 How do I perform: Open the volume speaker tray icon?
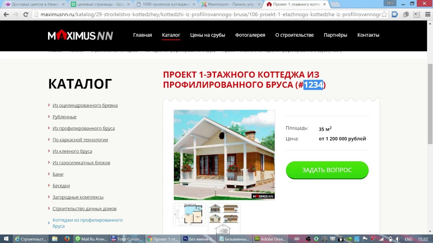tap(398, 239)
